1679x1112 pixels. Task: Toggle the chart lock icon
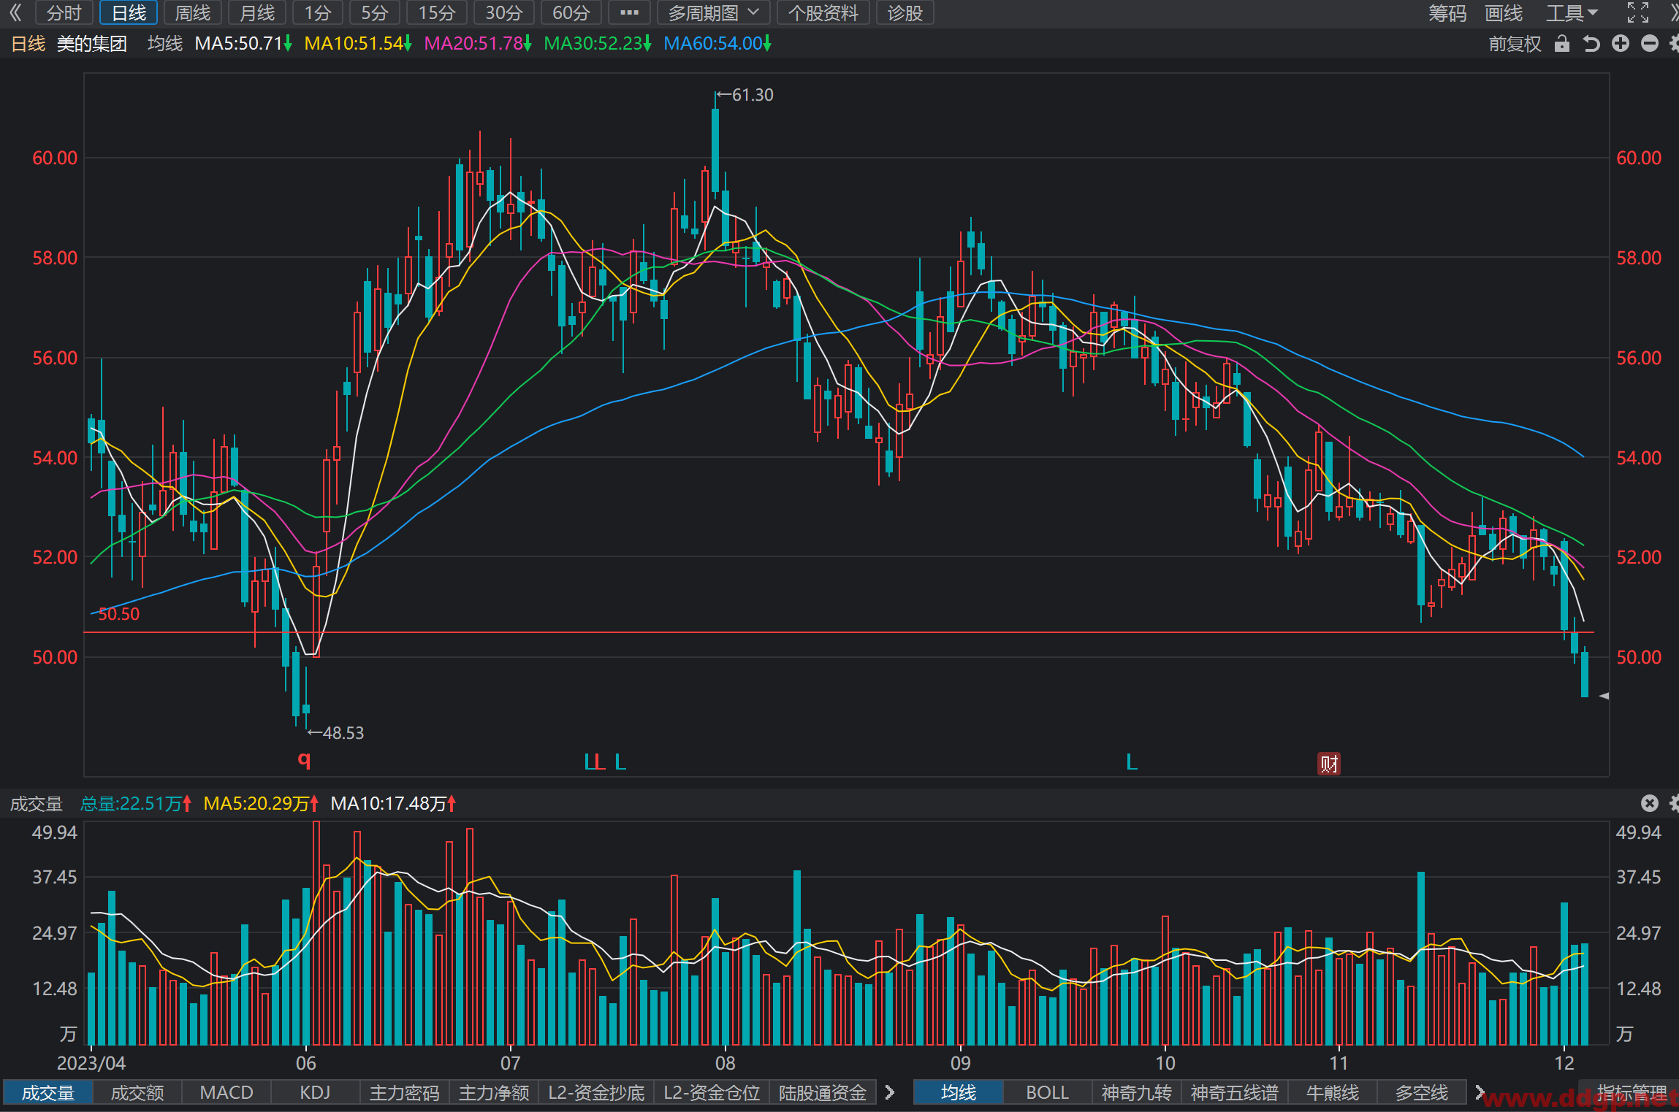[1562, 44]
